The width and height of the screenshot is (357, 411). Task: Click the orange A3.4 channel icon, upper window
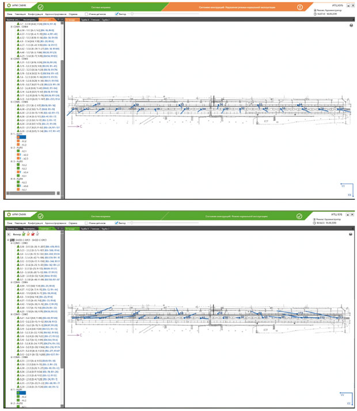click(x=18, y=172)
